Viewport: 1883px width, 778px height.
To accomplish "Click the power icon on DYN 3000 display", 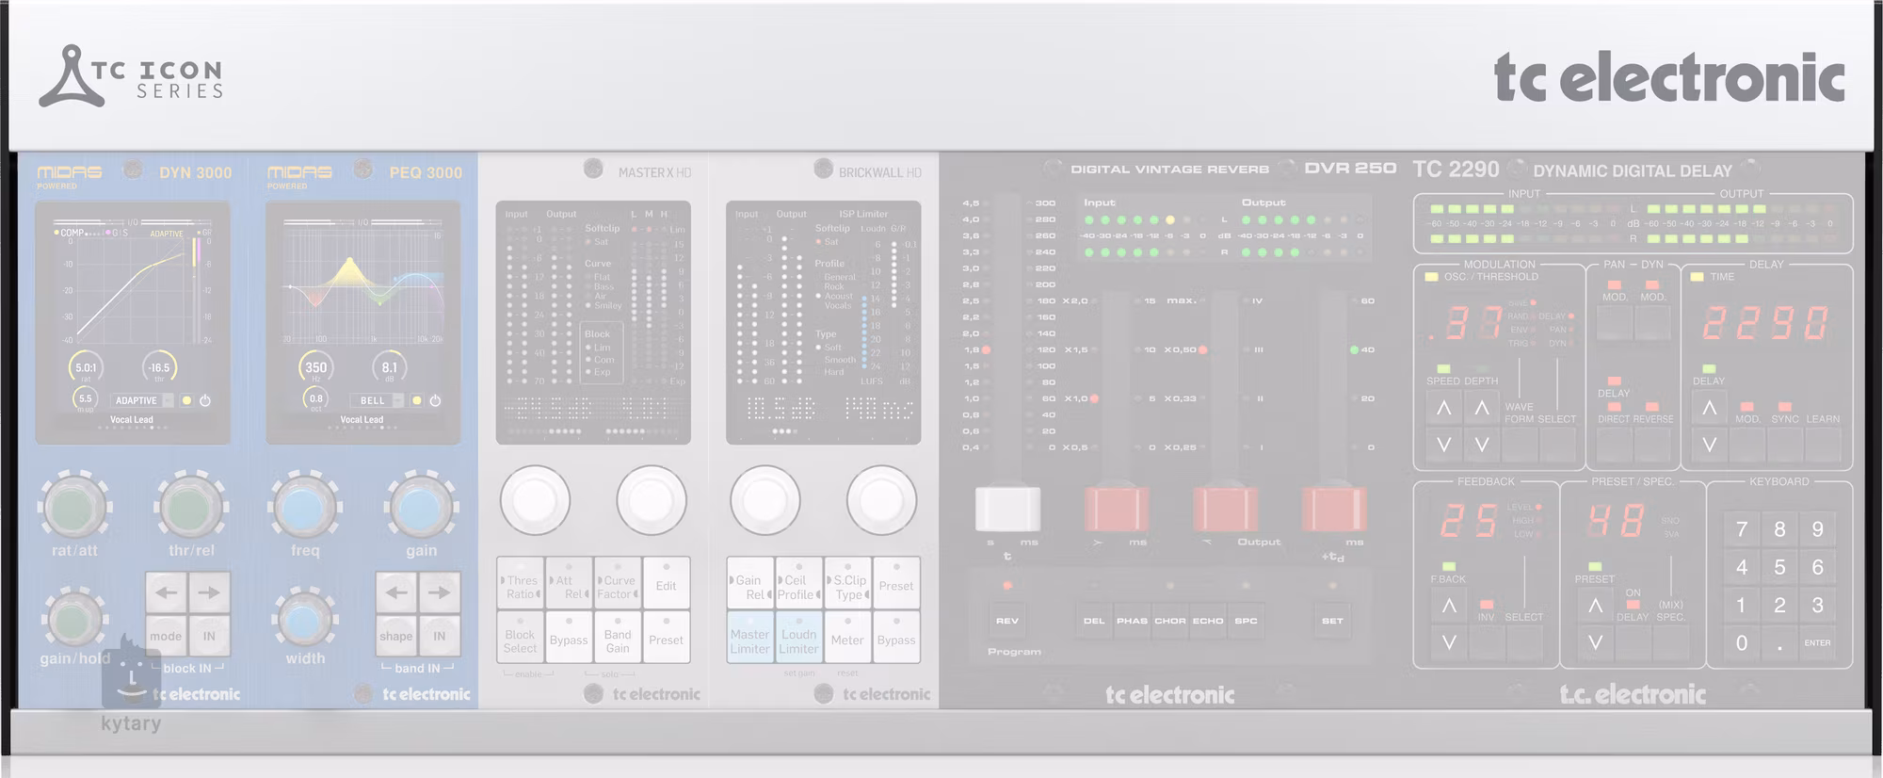I will pos(205,400).
